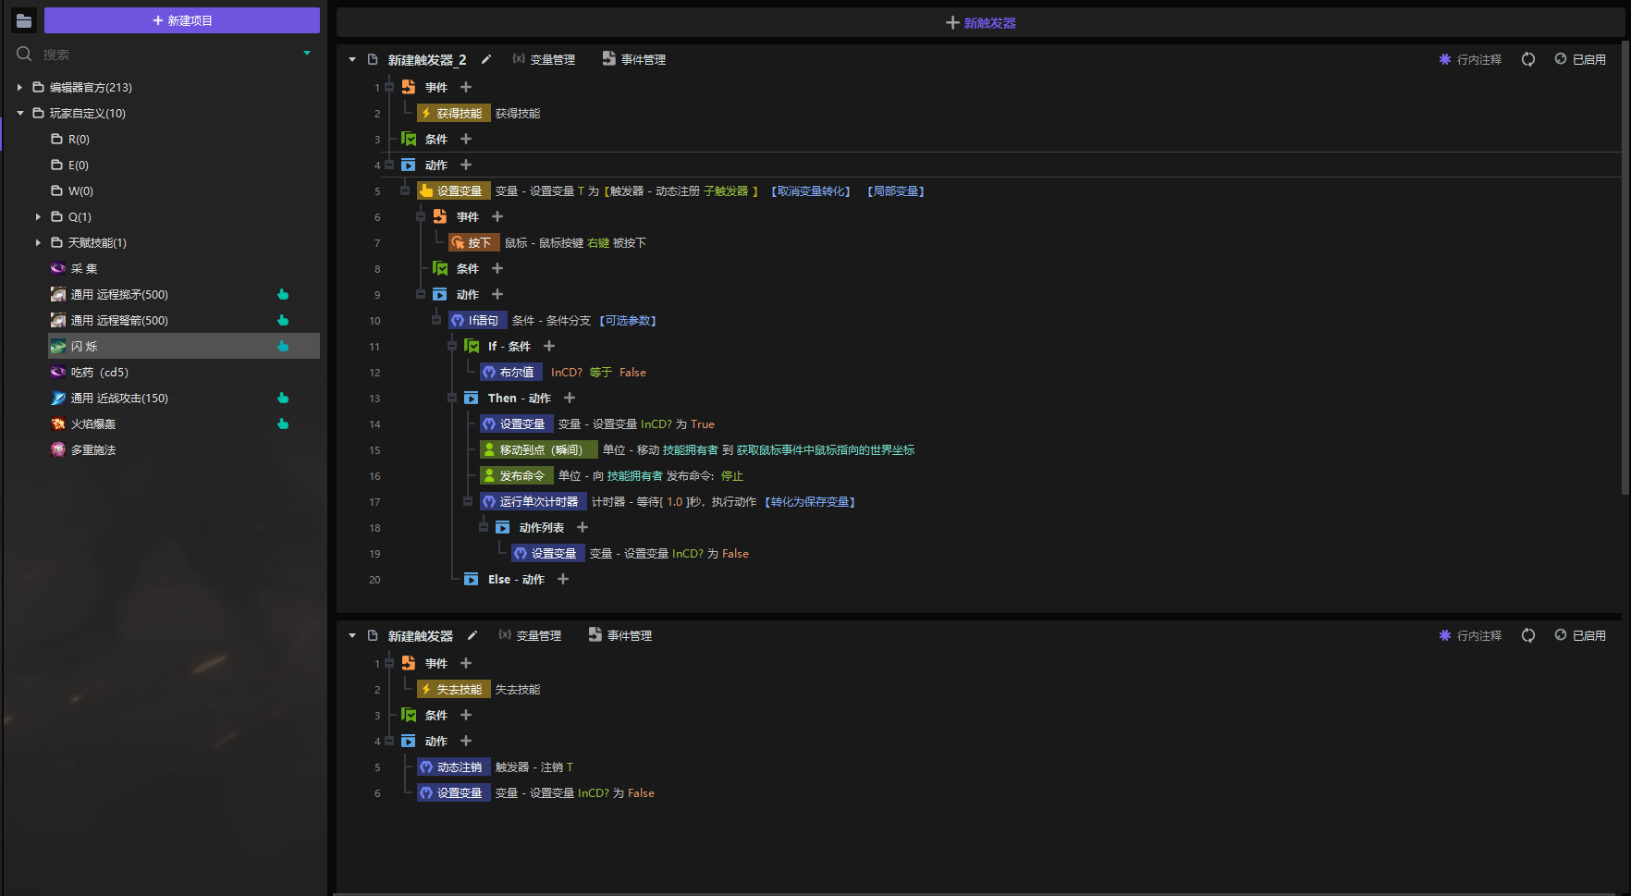Image resolution: width=1631 pixels, height=896 pixels.
Task: Open 变量管理 in lower 新建触发器 panel
Action: [530, 636]
